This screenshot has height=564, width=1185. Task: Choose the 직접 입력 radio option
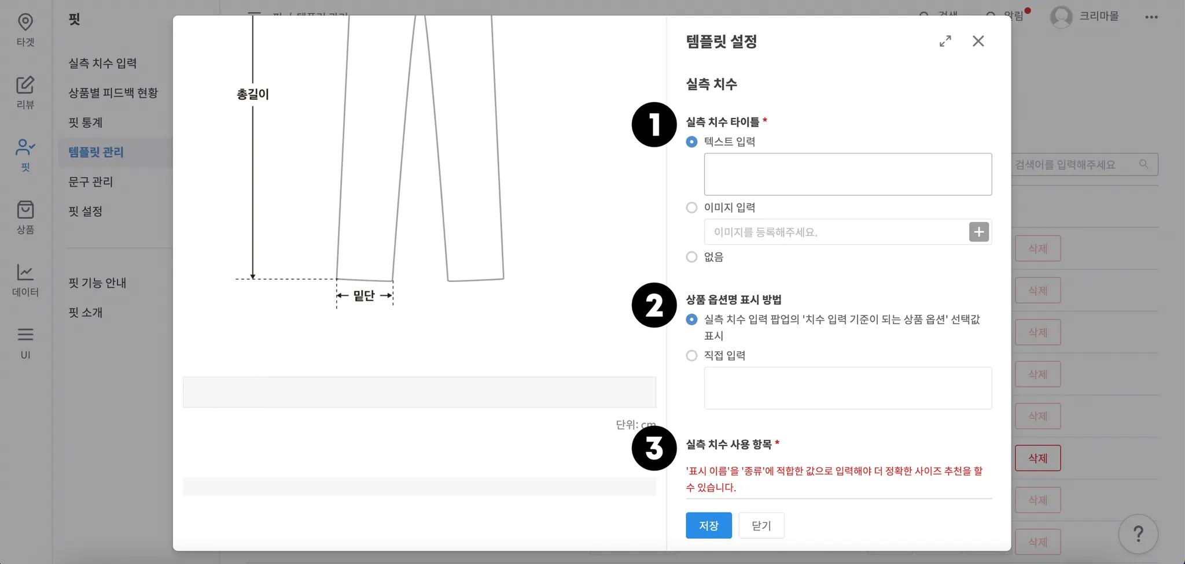[691, 355]
